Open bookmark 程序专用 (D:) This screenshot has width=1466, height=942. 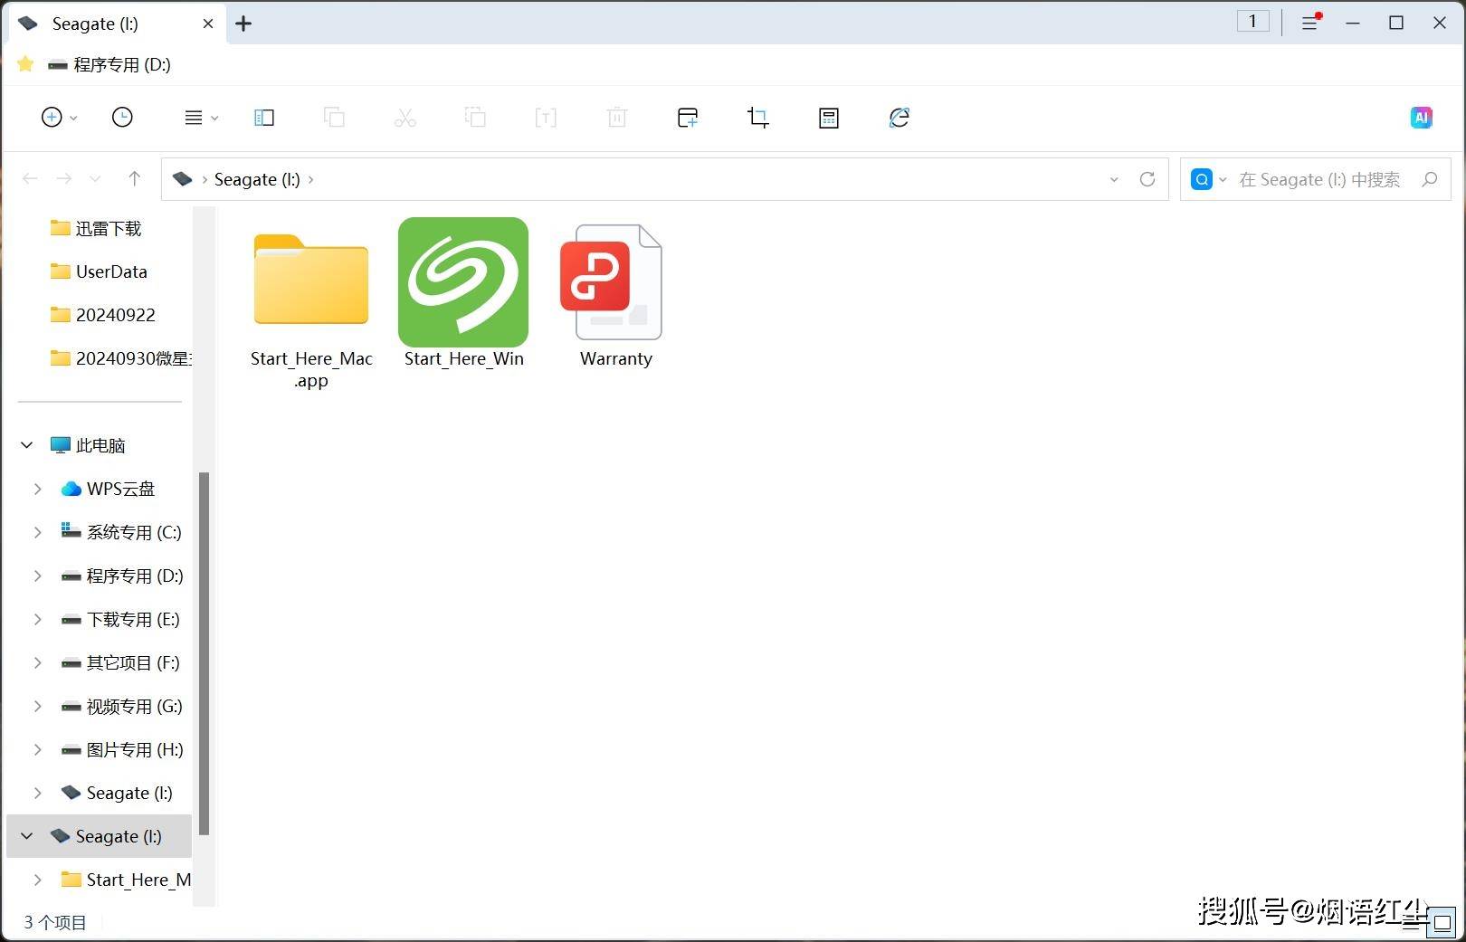109,64
